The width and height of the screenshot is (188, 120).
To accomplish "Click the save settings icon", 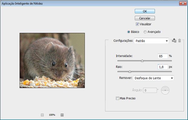I will [x=174, y=41].
